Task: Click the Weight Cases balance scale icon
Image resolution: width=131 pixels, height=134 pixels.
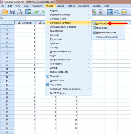Action: coord(117,12)
